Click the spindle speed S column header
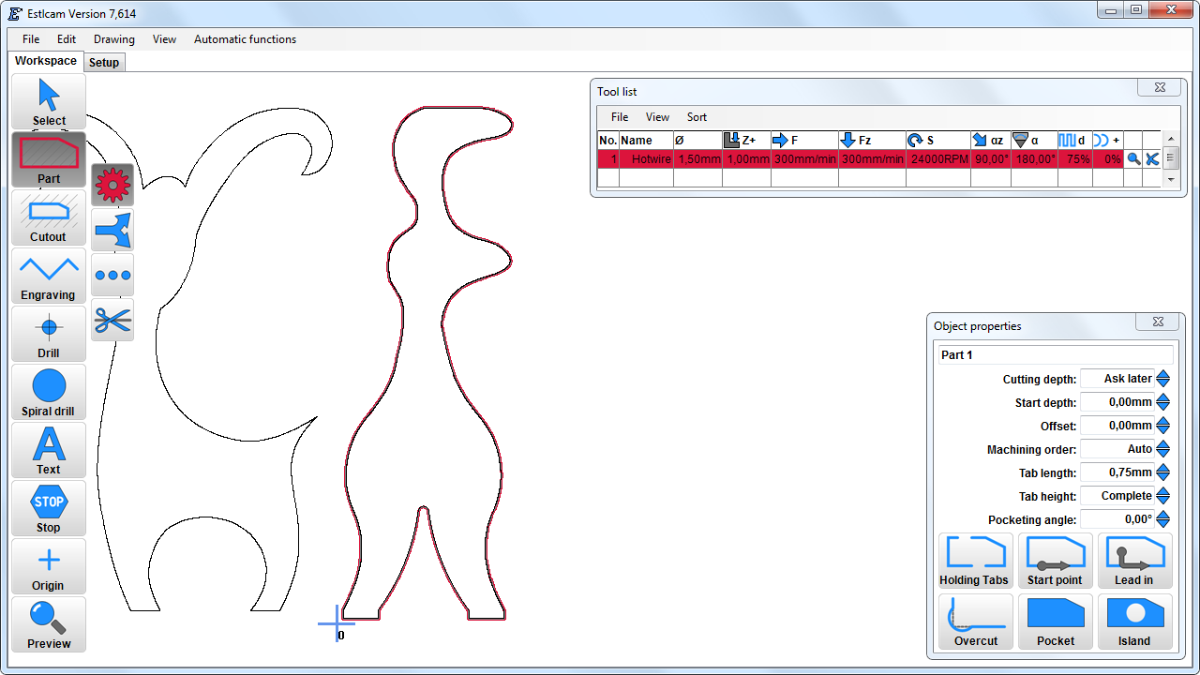This screenshot has height=675, width=1200. pos(937,141)
